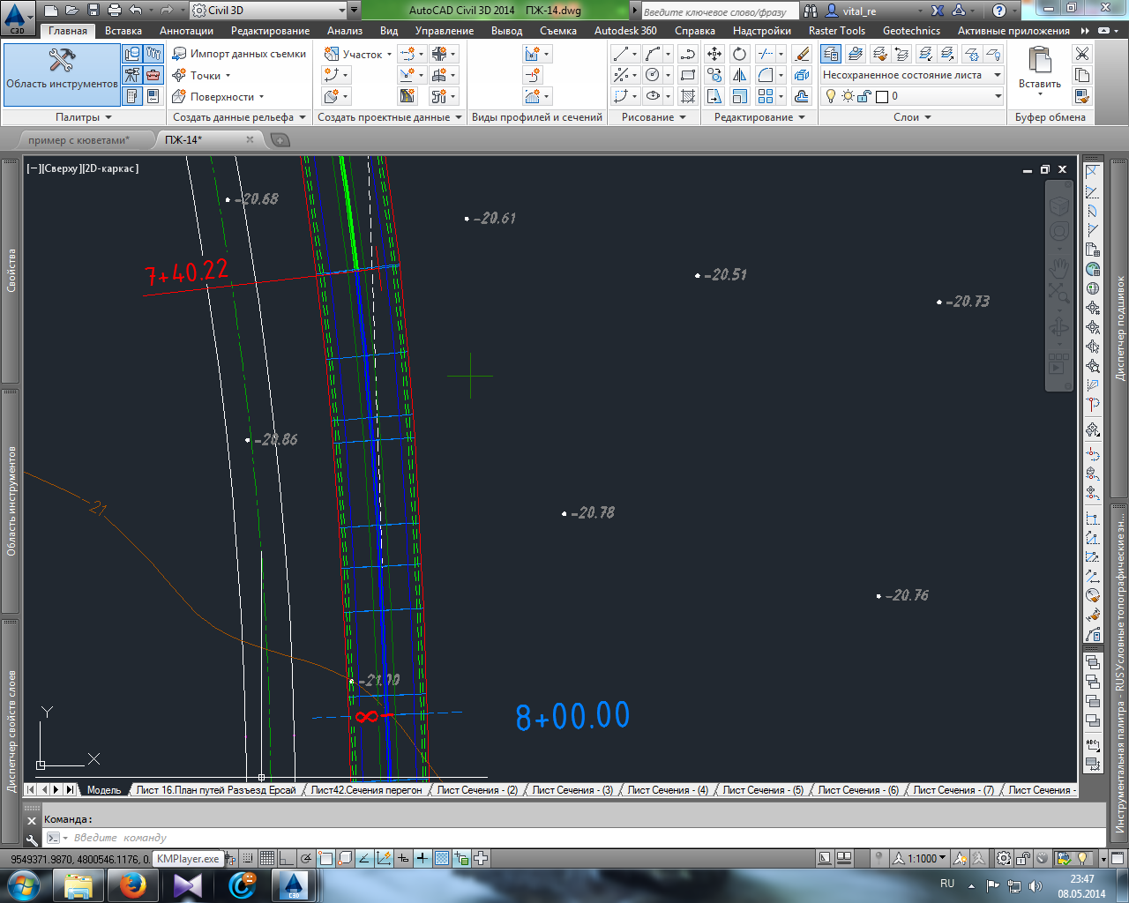Open the Geotechnics ribbon tab
This screenshot has height=903, width=1129.
[911, 31]
